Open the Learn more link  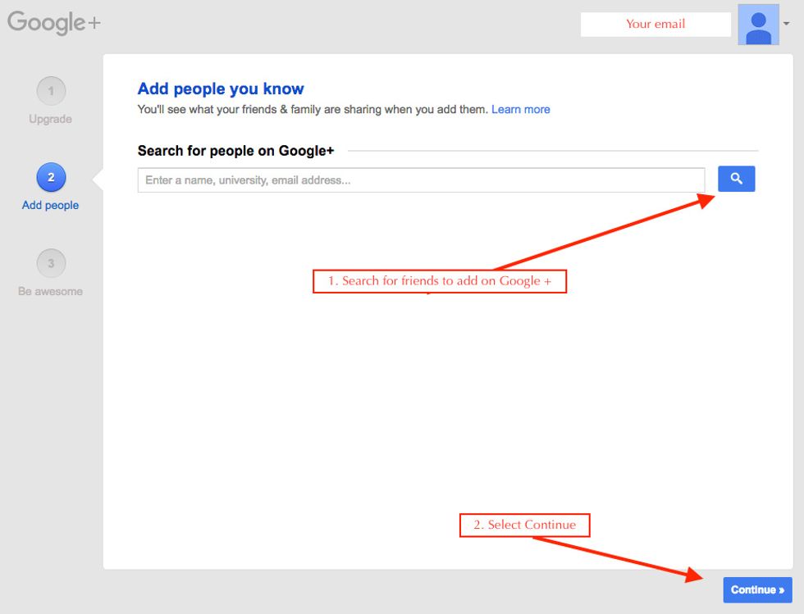coord(520,109)
